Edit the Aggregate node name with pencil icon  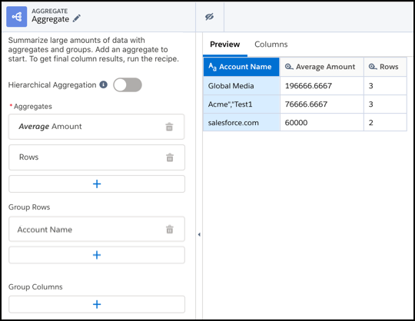coord(77,18)
